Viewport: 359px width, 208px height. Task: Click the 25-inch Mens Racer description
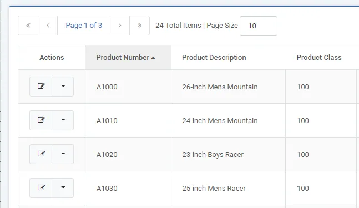tap(214, 189)
